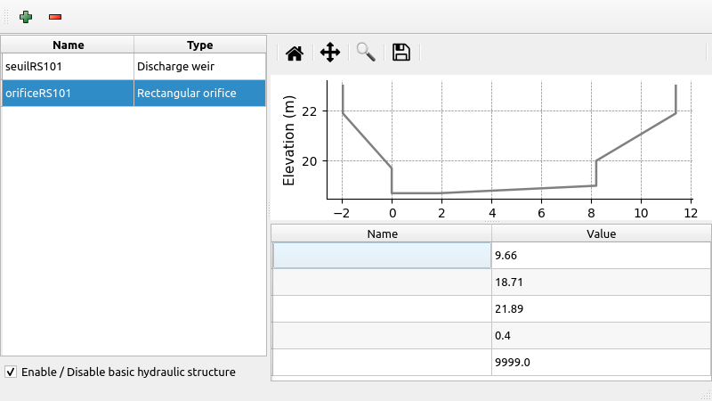Save the figure with floppy disk icon
712x401 pixels.
(x=401, y=53)
